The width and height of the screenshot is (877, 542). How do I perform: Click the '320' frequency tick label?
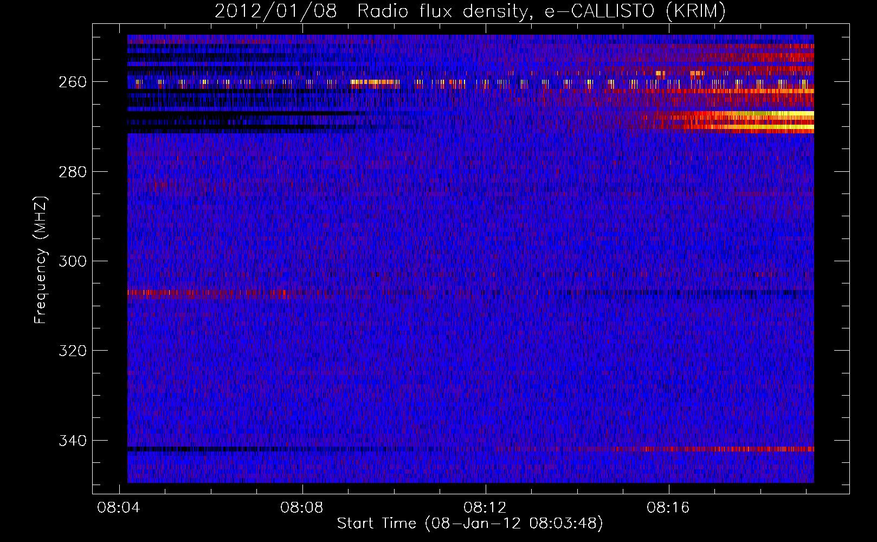(72, 351)
